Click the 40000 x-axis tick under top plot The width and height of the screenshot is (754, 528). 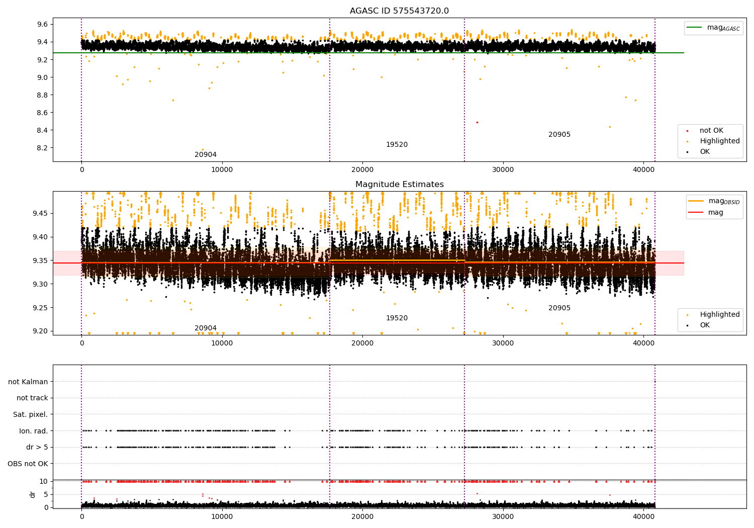coord(643,170)
